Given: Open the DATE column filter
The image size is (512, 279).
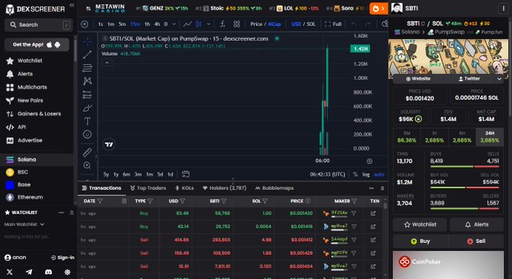Looking at the screenshot, I should tap(100, 202).
